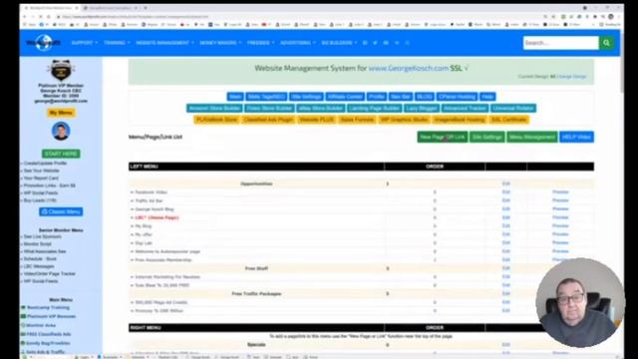Open Bootcamp Training in Main Menu
The height and width of the screenshot is (359, 638).
48,308
